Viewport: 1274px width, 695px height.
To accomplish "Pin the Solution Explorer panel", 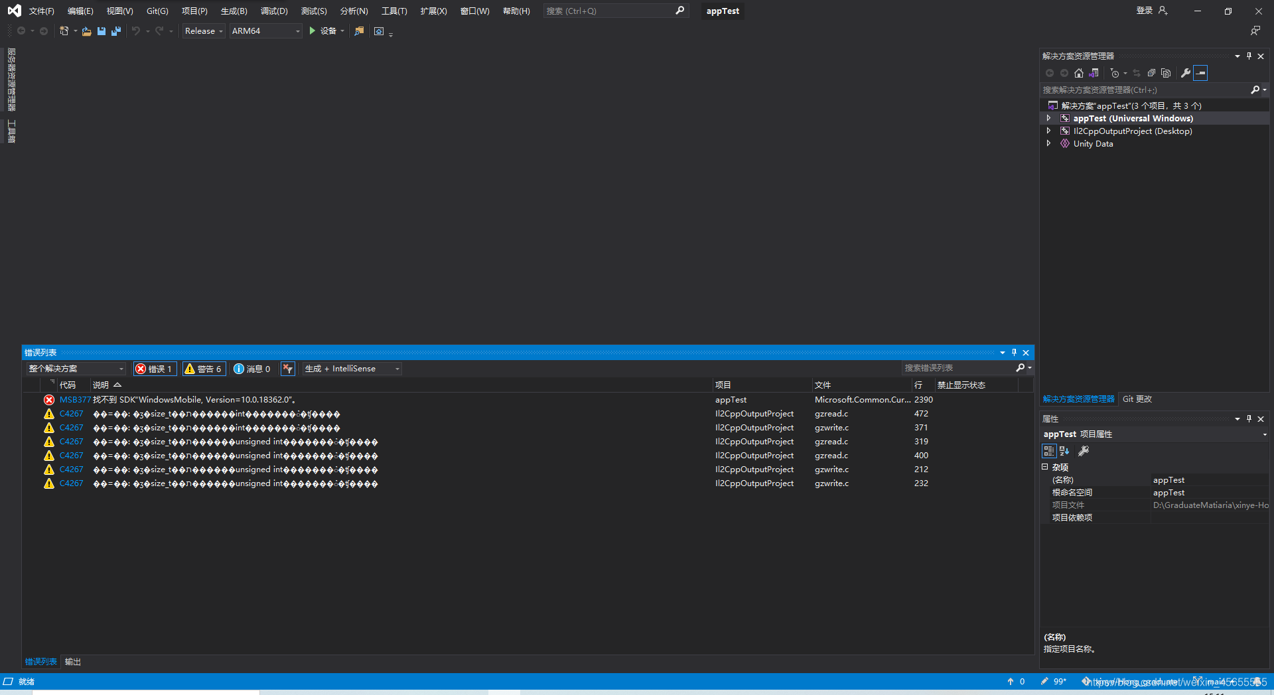I will [x=1249, y=56].
